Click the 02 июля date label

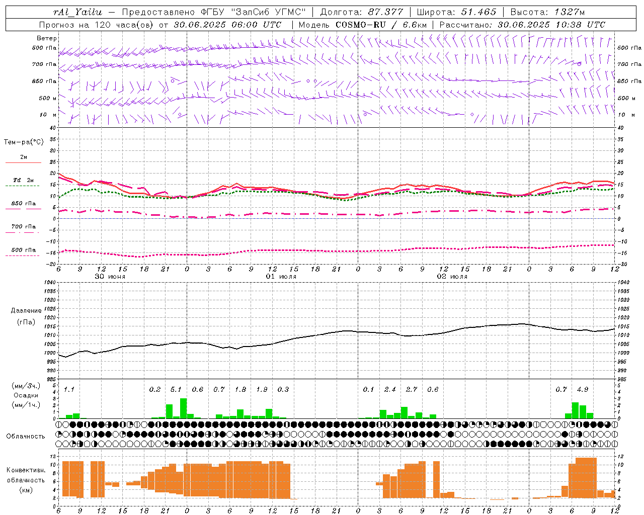452,277
